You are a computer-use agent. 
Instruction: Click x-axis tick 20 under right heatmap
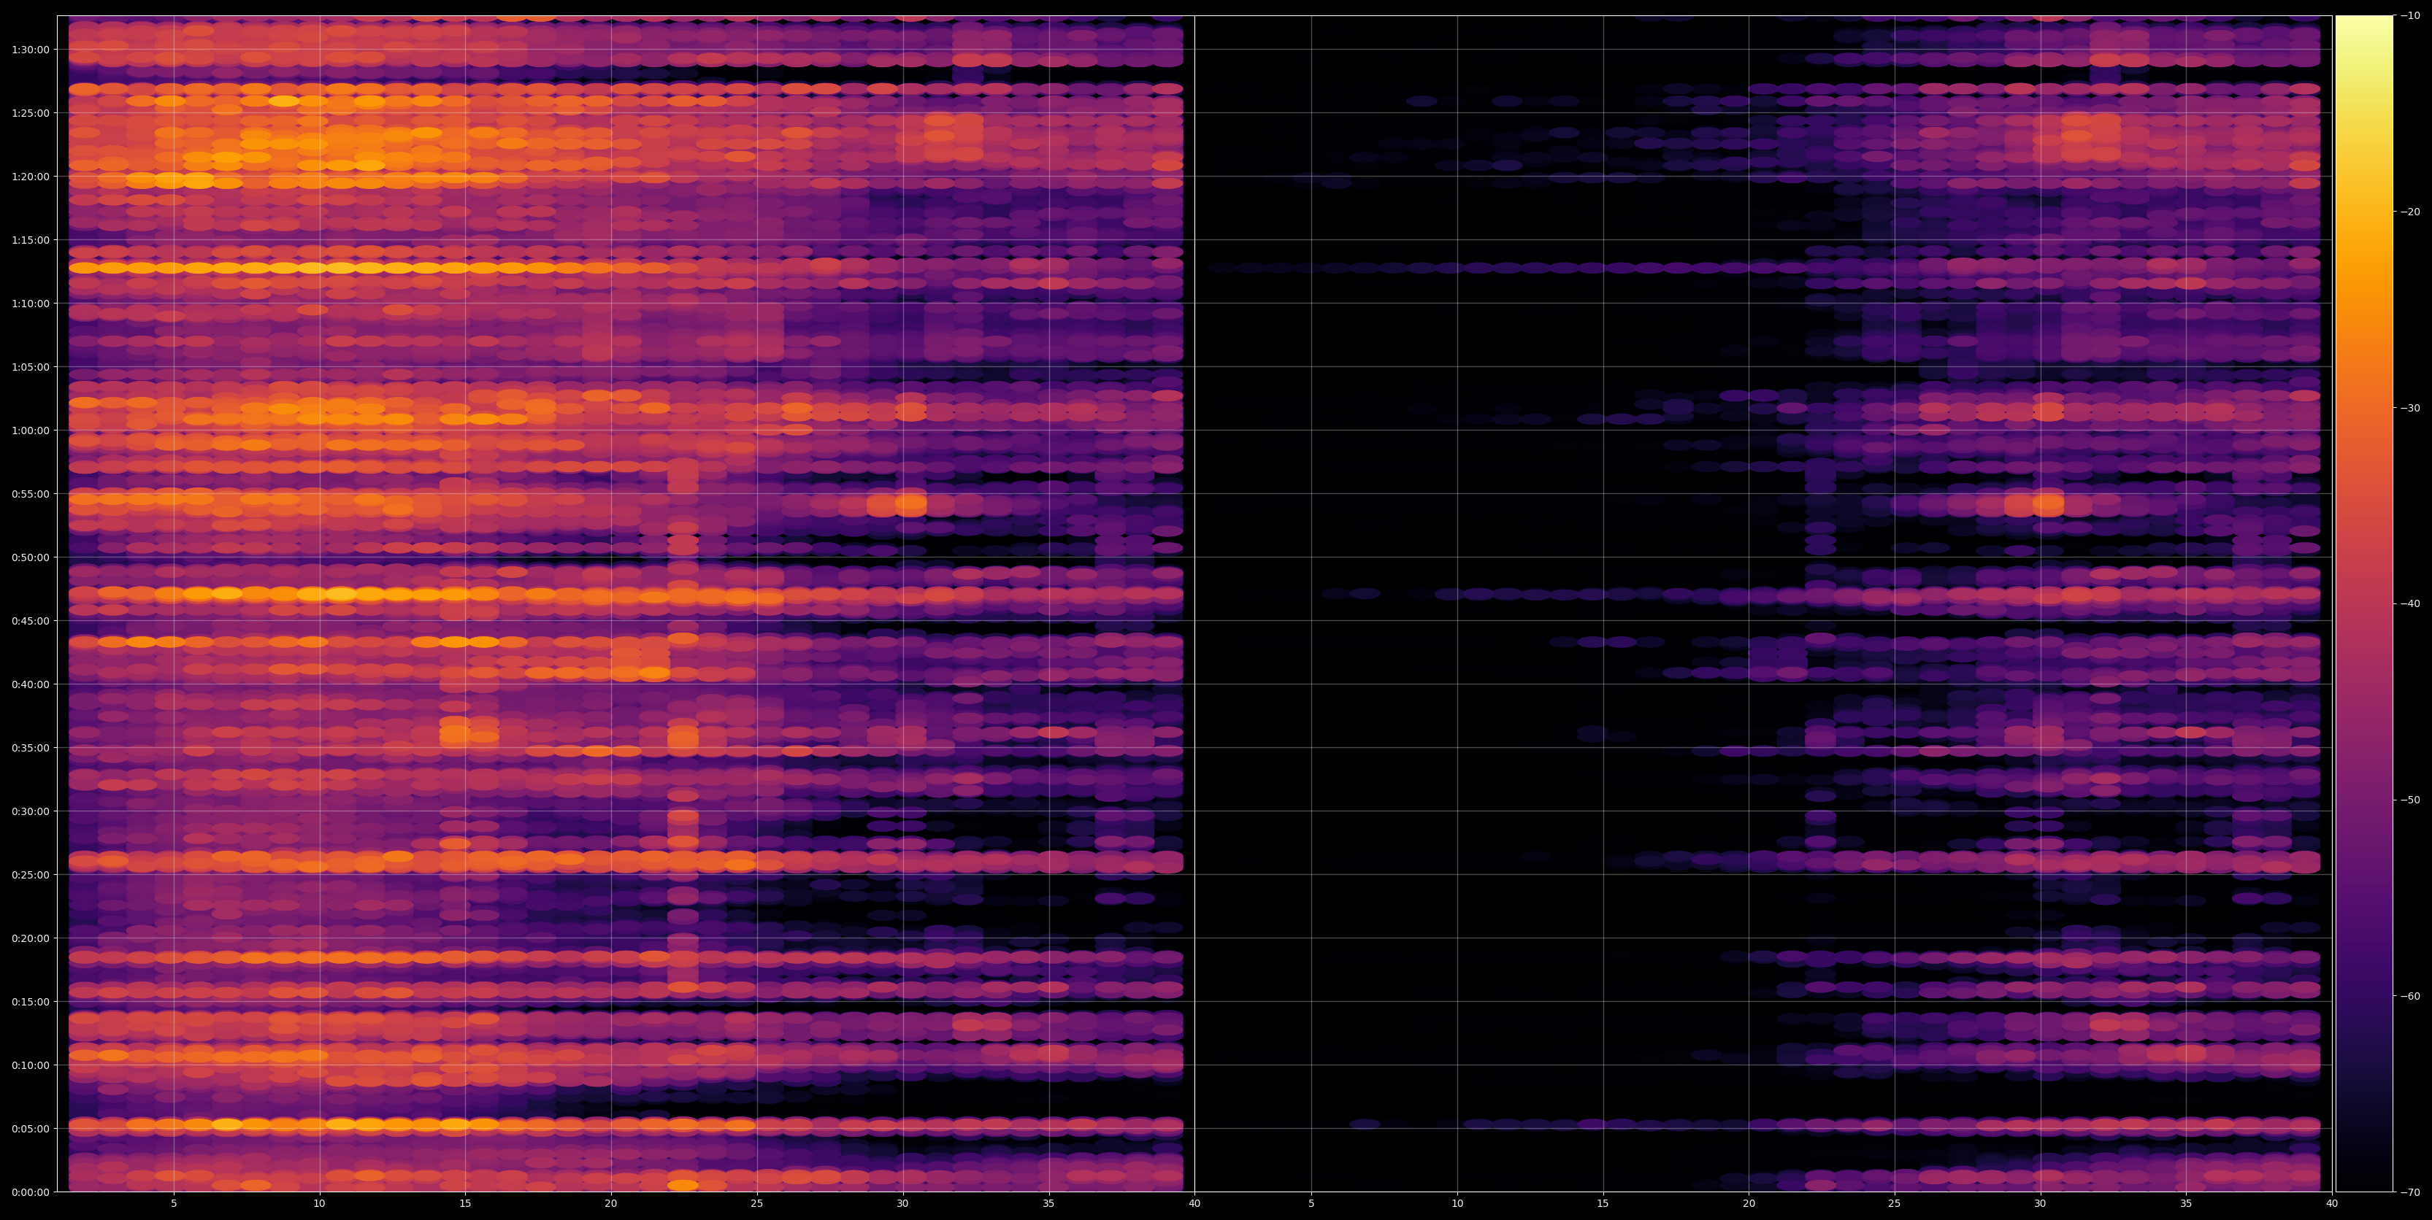(x=1749, y=1204)
